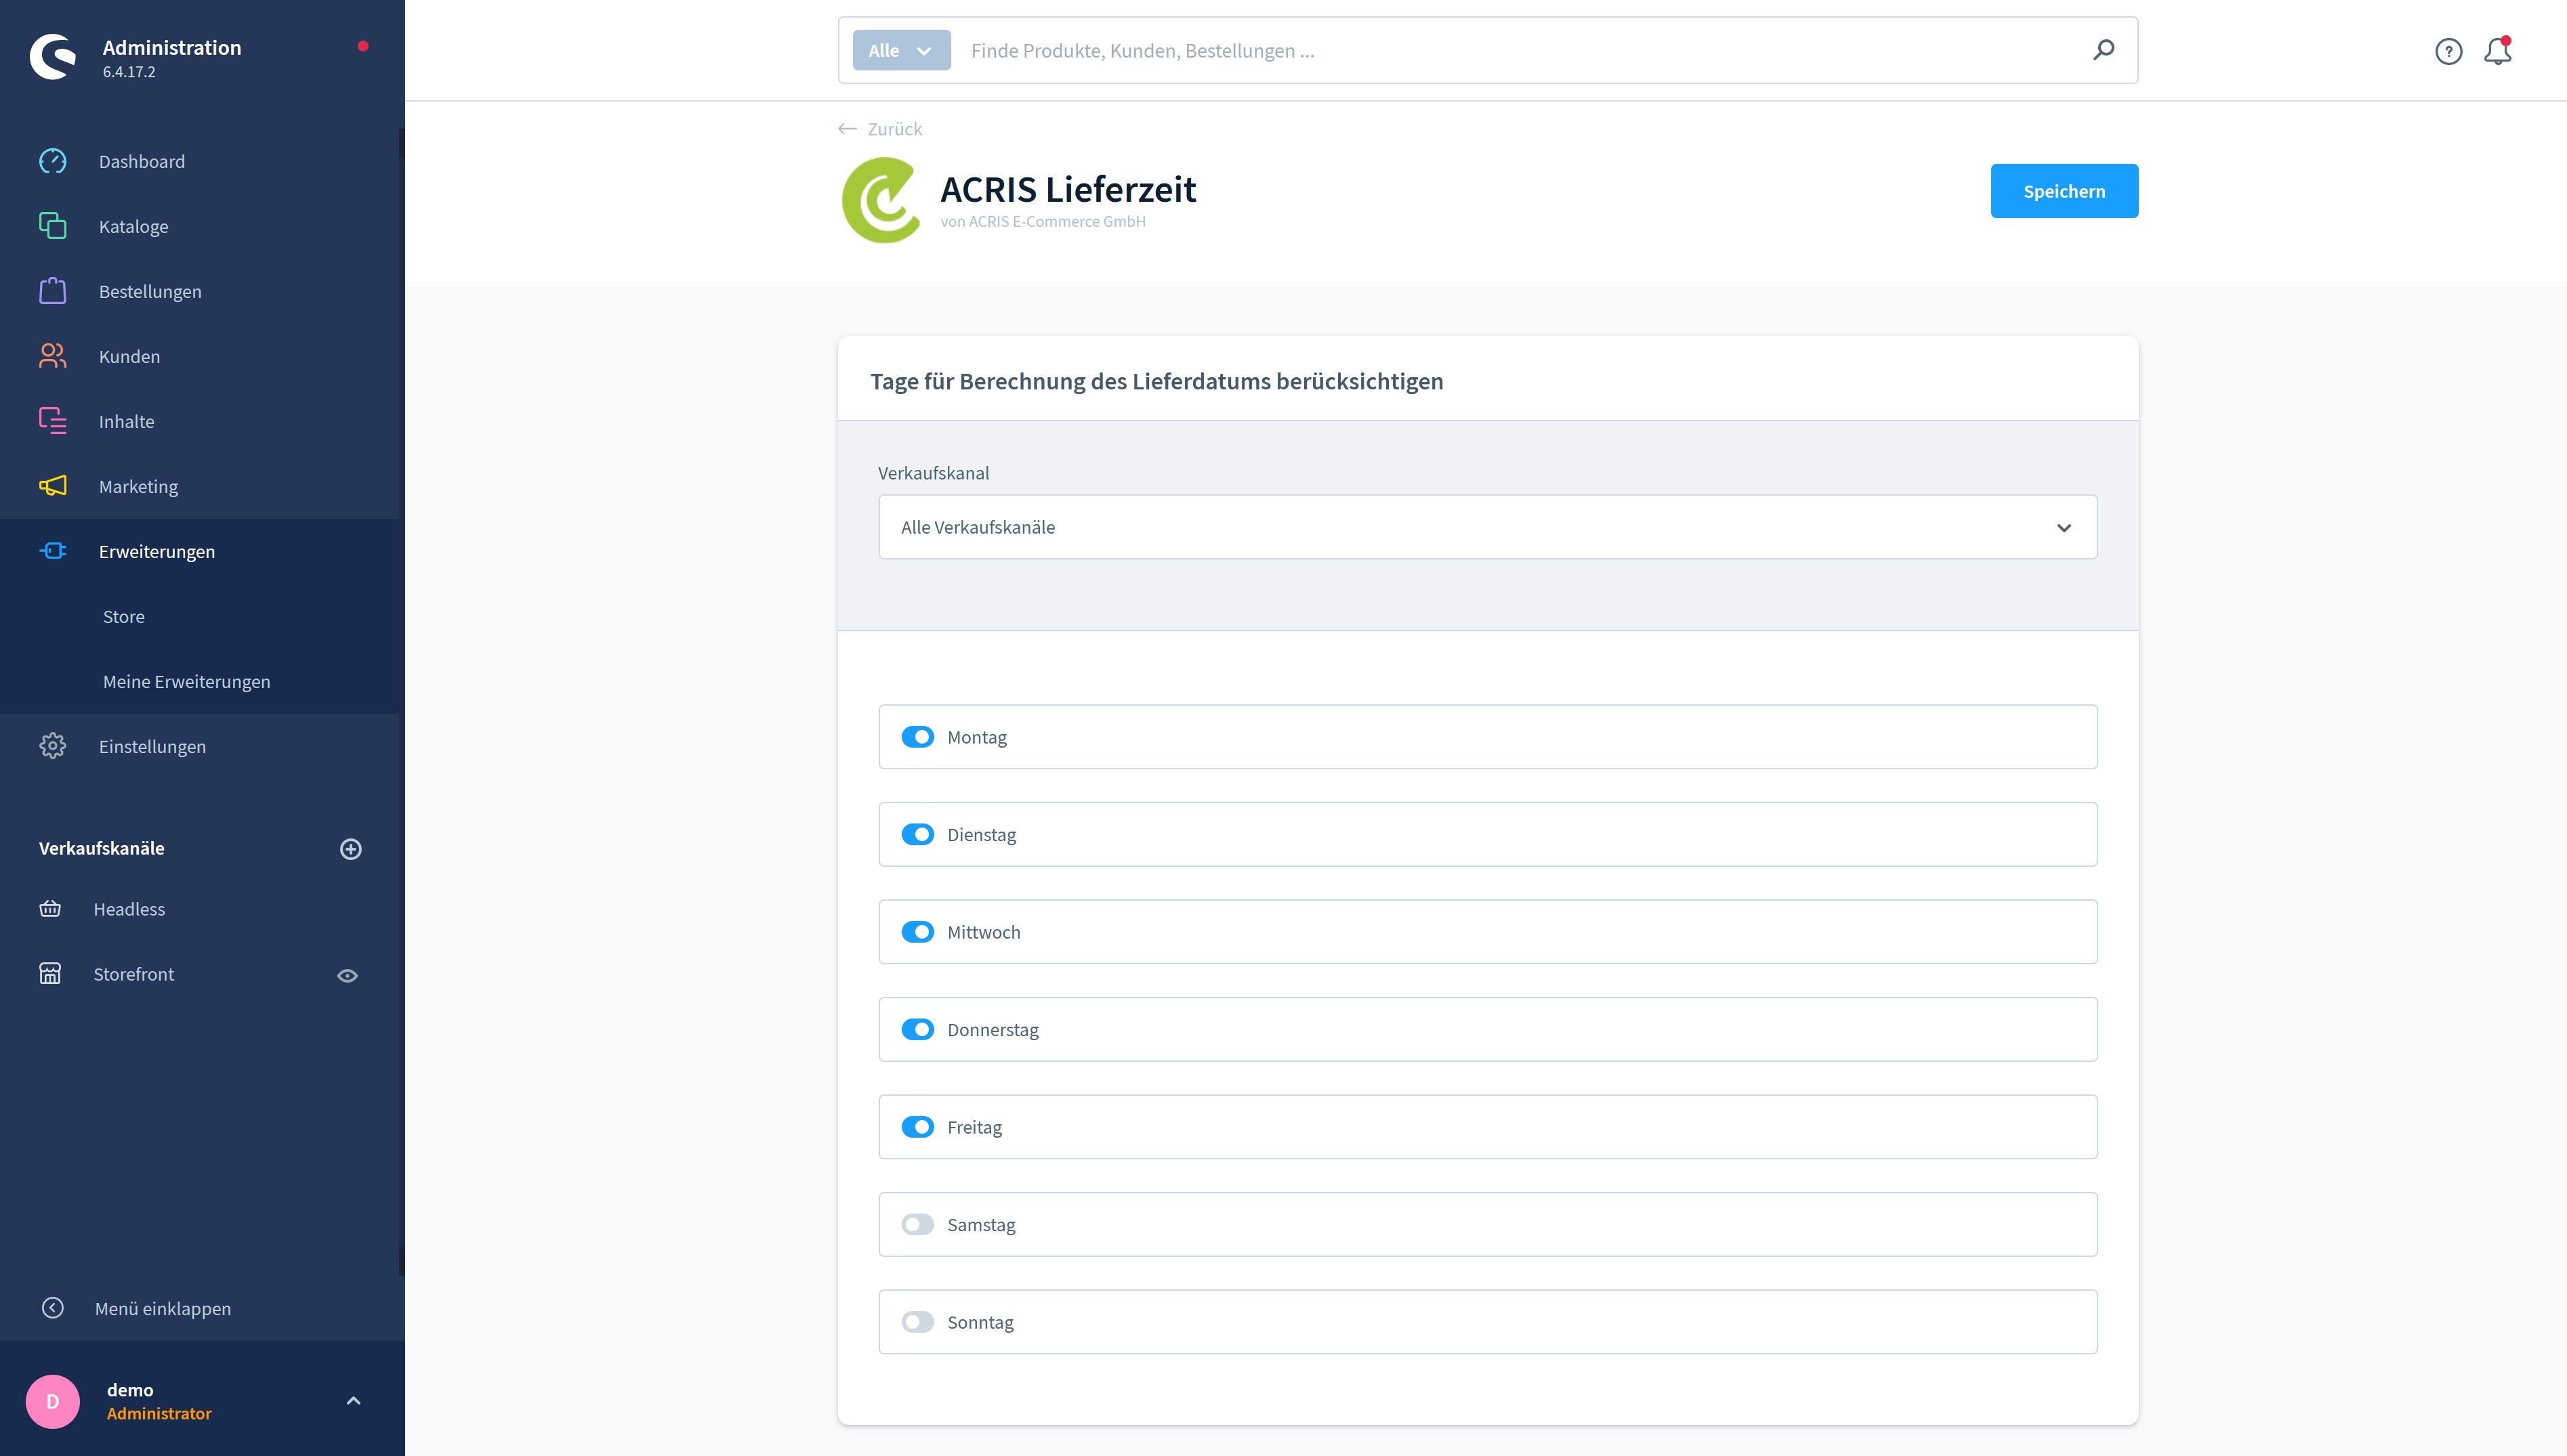2567x1456 pixels.
Task: Switch off the Freitag toggle
Action: point(917,1127)
